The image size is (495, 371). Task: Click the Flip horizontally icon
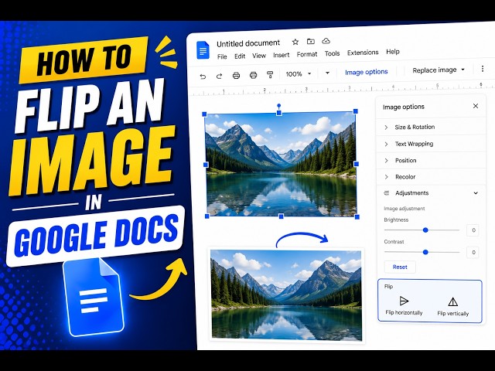click(404, 301)
